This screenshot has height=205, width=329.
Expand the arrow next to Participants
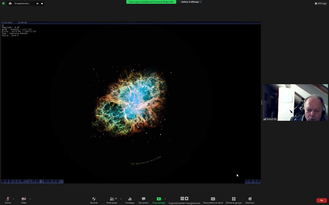[x=121, y=199]
